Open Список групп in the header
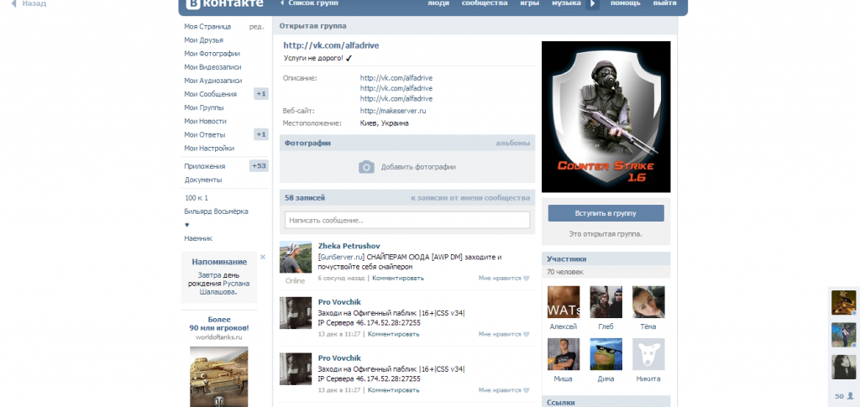The width and height of the screenshot is (860, 407). [307, 4]
